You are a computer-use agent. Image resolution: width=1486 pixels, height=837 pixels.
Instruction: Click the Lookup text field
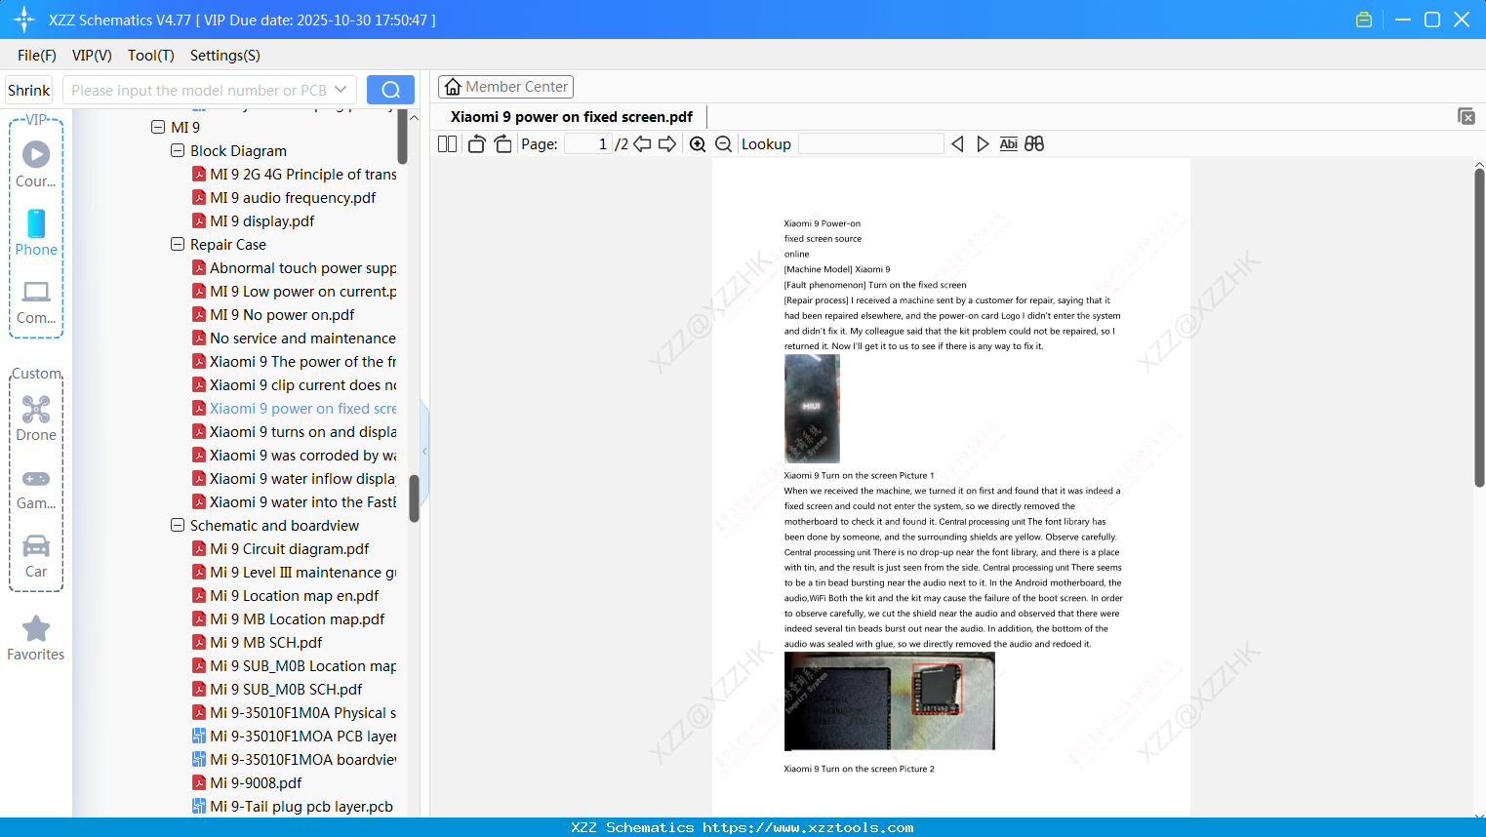point(870,144)
